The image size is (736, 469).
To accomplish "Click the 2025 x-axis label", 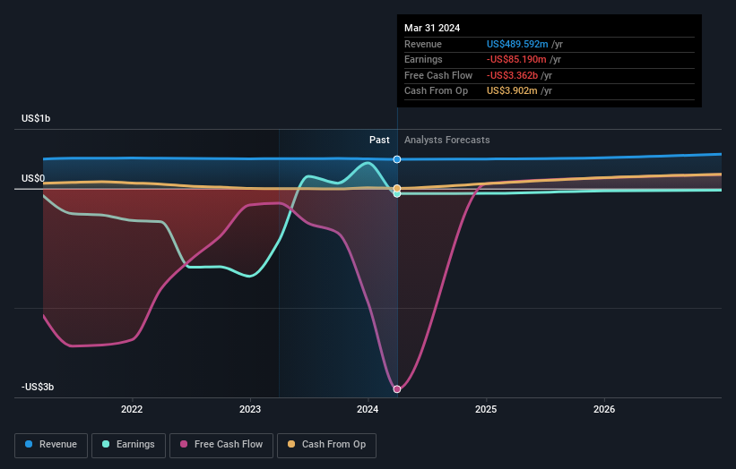I will (486, 410).
